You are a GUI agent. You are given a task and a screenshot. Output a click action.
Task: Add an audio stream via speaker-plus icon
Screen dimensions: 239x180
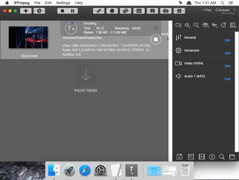(188, 25)
